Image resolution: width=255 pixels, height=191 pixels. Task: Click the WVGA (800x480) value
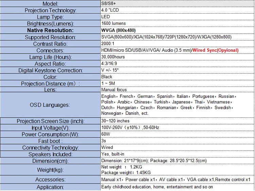click(118, 30)
